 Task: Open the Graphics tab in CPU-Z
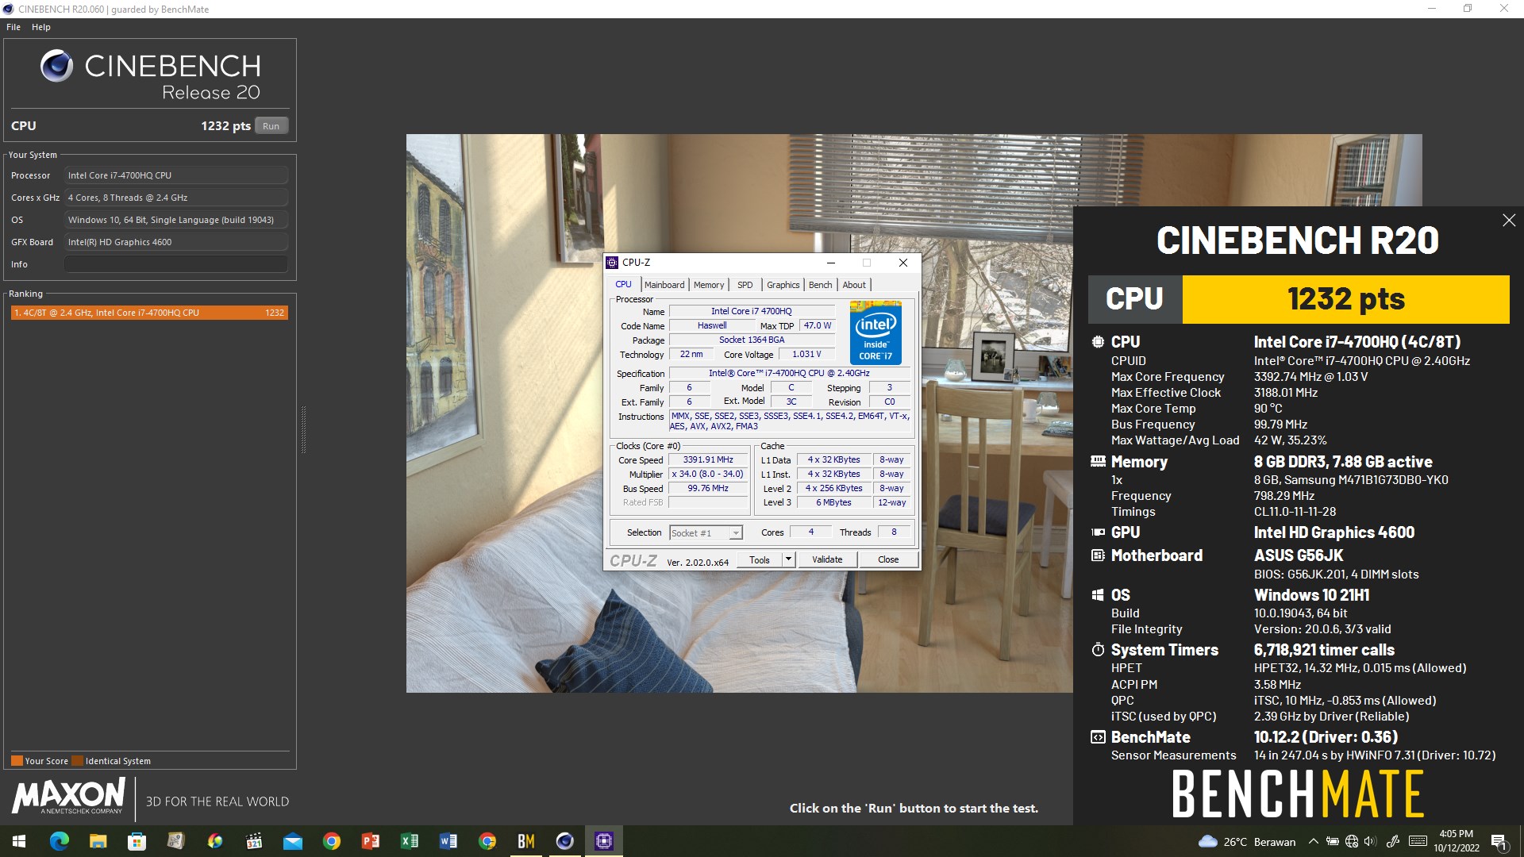(783, 285)
